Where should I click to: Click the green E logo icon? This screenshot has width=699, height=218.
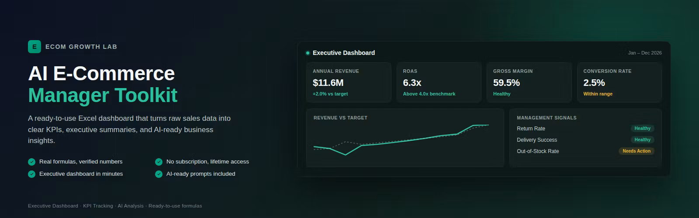35,47
